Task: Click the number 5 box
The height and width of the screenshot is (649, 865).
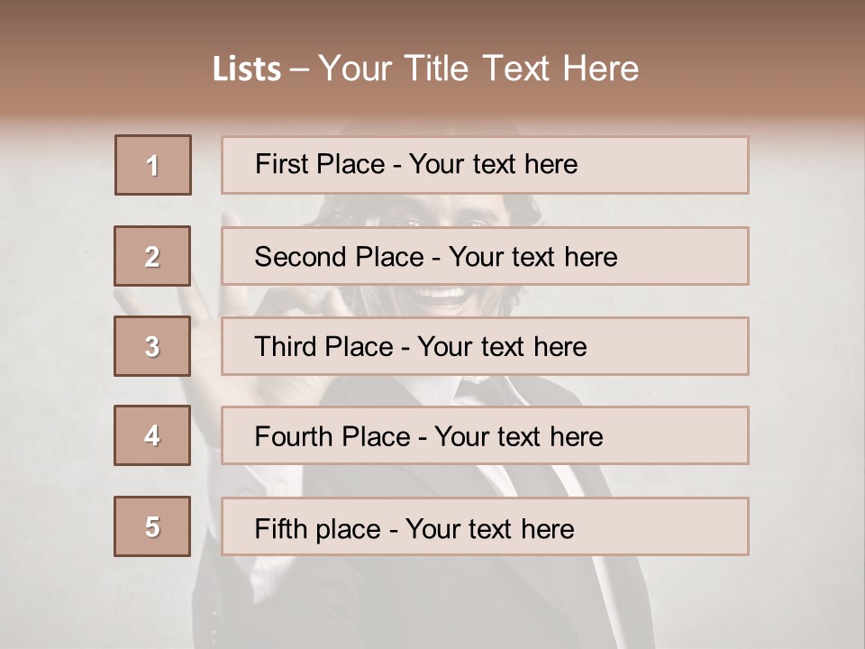Action: [x=152, y=526]
